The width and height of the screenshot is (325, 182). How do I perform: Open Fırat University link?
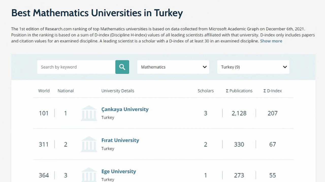(120, 140)
